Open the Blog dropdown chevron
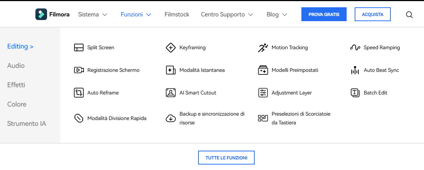The height and width of the screenshot is (170, 424). (x=285, y=15)
